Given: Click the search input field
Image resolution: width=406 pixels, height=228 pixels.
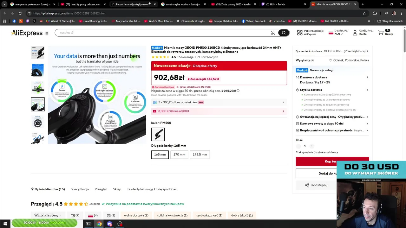Looking at the screenshot, I should point(162,33).
